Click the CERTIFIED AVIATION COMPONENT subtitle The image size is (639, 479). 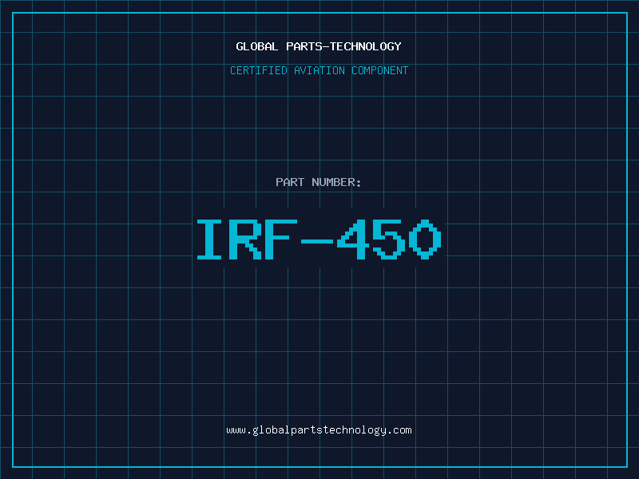pyautogui.click(x=319, y=70)
